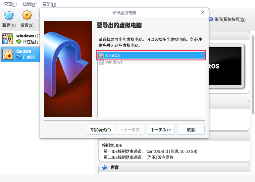Click 正在运行 status text
255x182 pixels.
pyautogui.click(x=31, y=42)
